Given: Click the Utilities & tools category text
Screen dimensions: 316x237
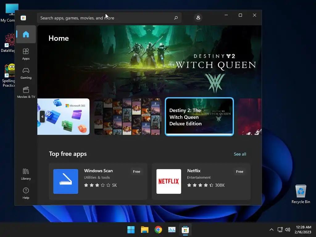Looking at the screenshot, I should 97,177.
